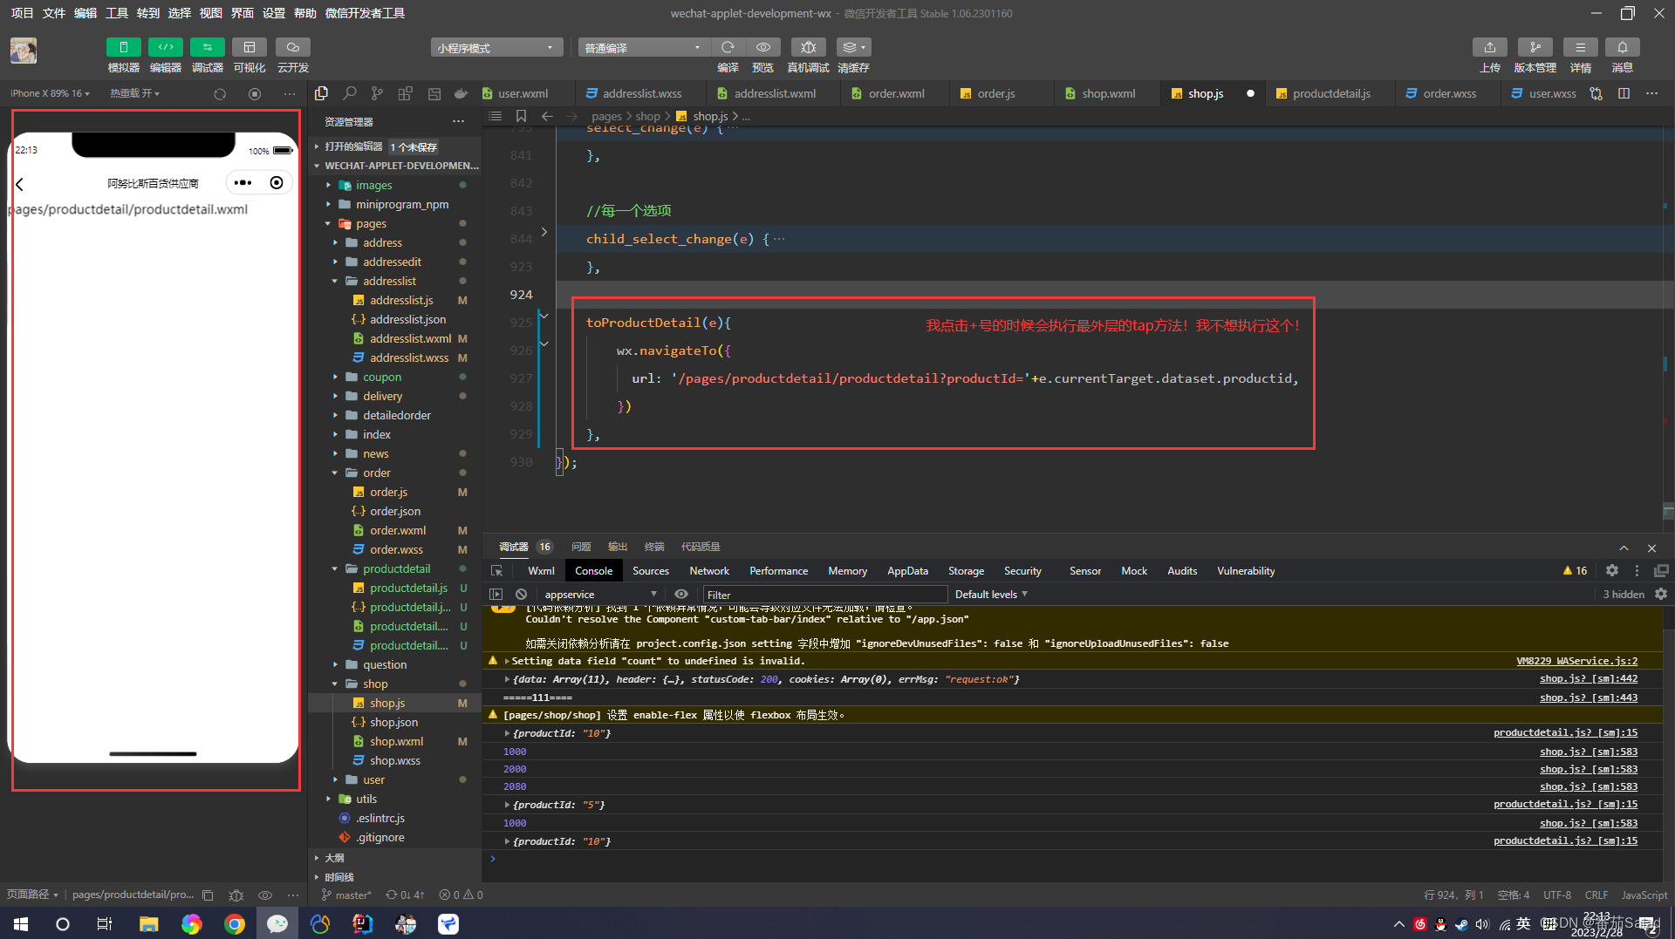Expand the {data: Array(11)} console object
Image resolution: width=1675 pixels, height=939 pixels.
[x=507, y=679]
